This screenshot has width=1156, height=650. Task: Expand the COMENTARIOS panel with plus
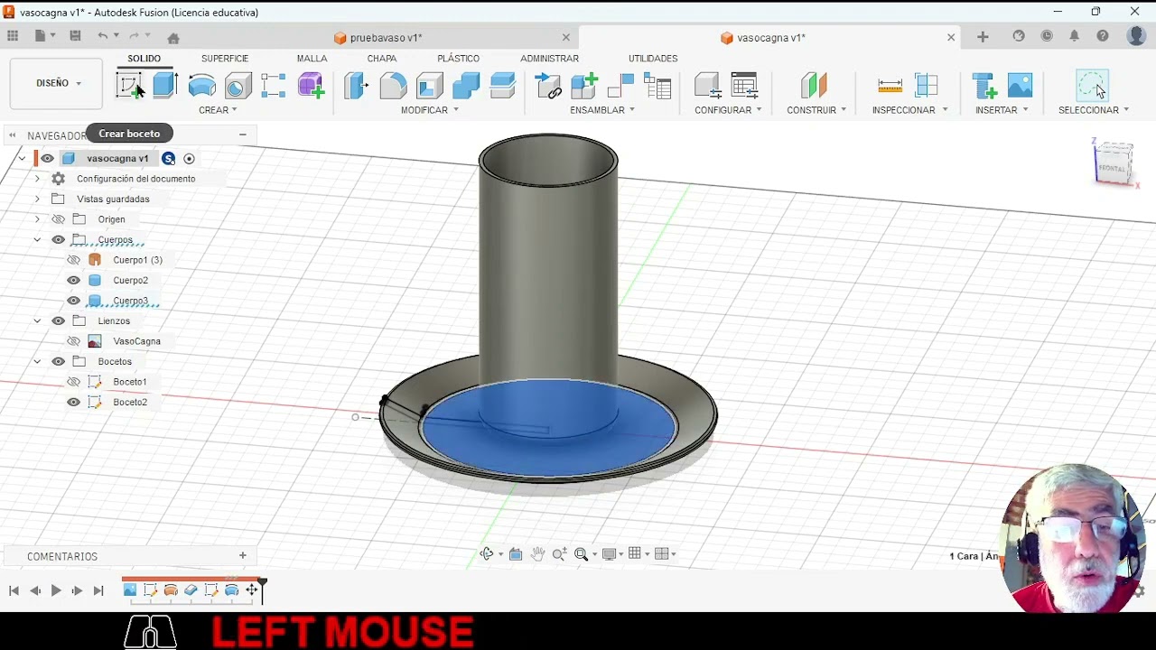click(x=242, y=556)
